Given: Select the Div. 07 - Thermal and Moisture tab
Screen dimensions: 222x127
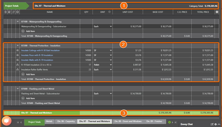Looking at the screenshot, I should coord(94,121).
